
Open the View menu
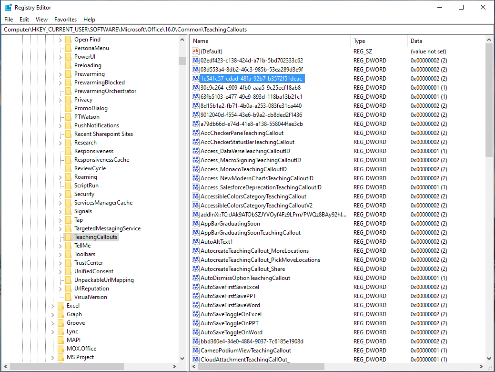41,19
